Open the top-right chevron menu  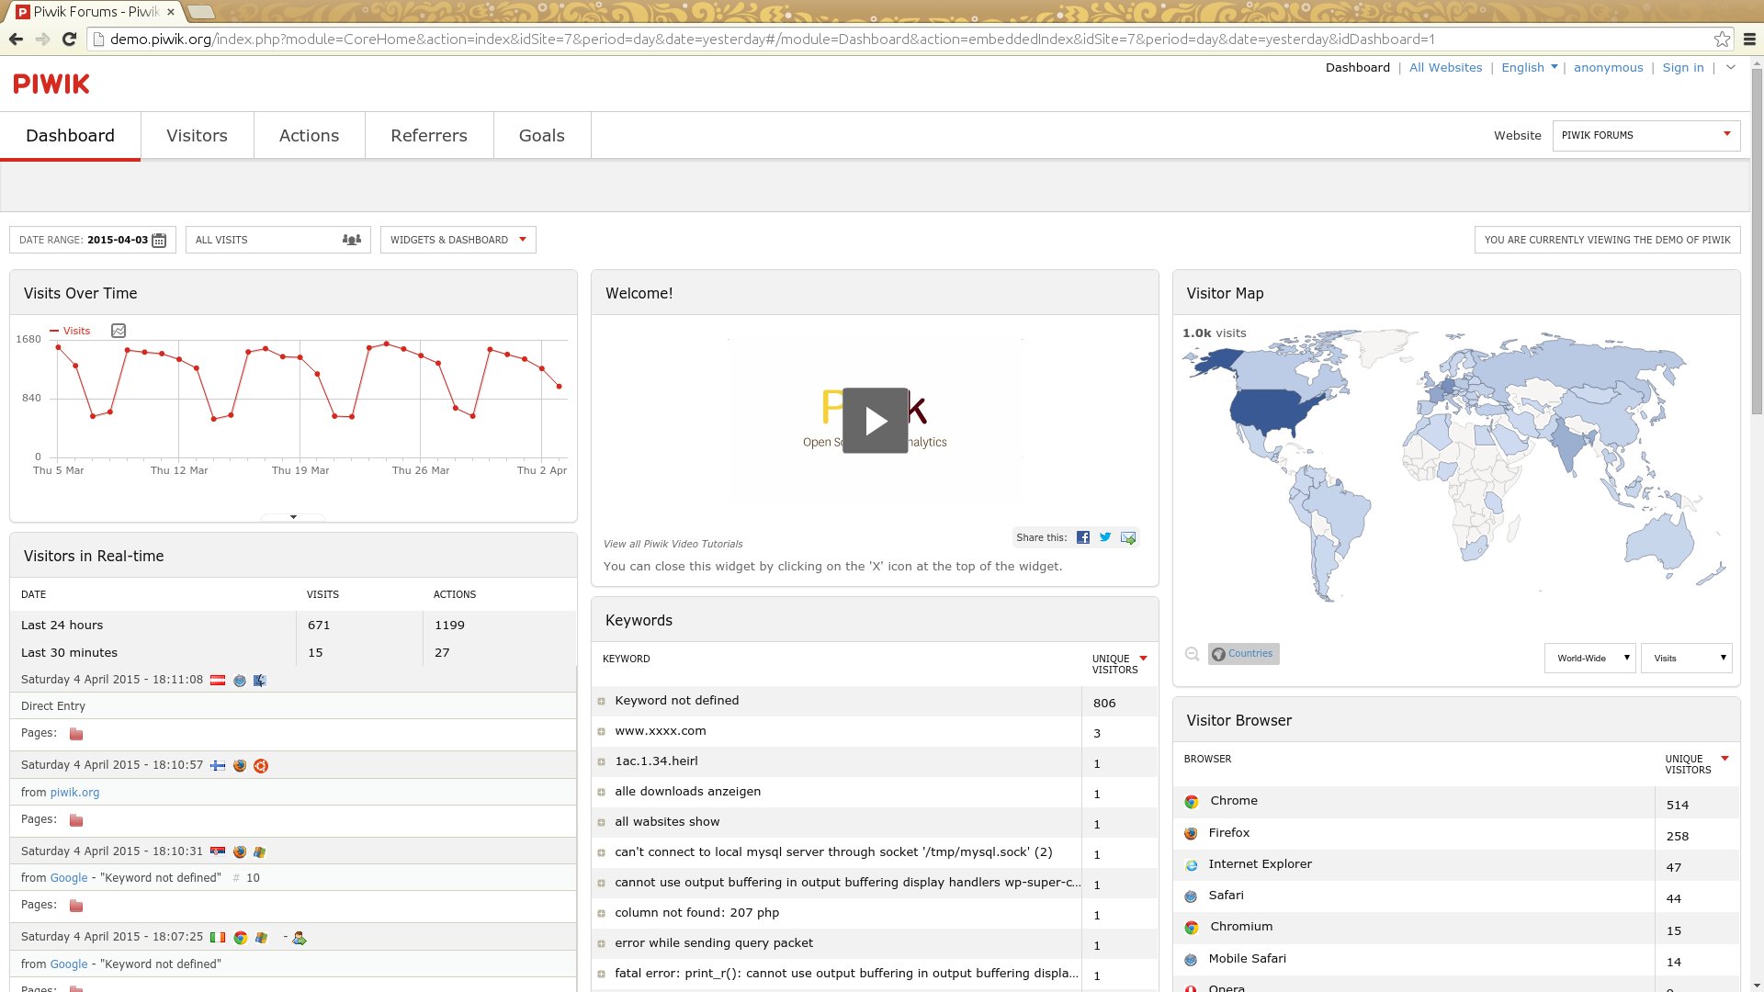tap(1731, 67)
